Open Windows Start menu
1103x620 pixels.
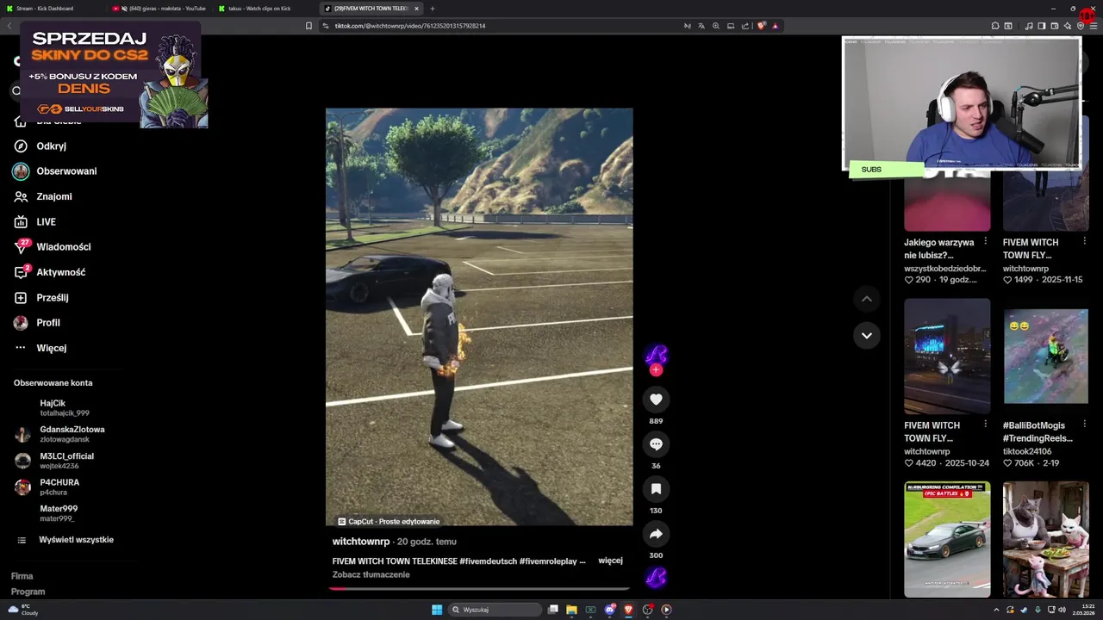pyautogui.click(x=437, y=610)
